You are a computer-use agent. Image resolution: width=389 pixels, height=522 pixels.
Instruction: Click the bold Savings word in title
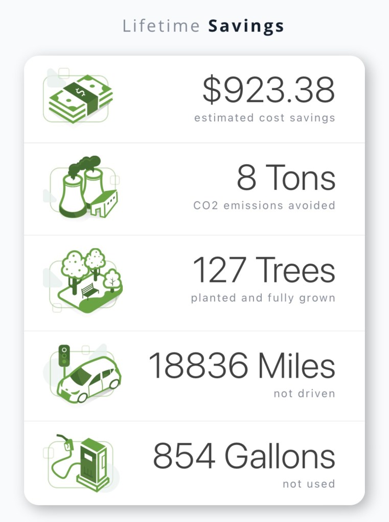pos(246,26)
